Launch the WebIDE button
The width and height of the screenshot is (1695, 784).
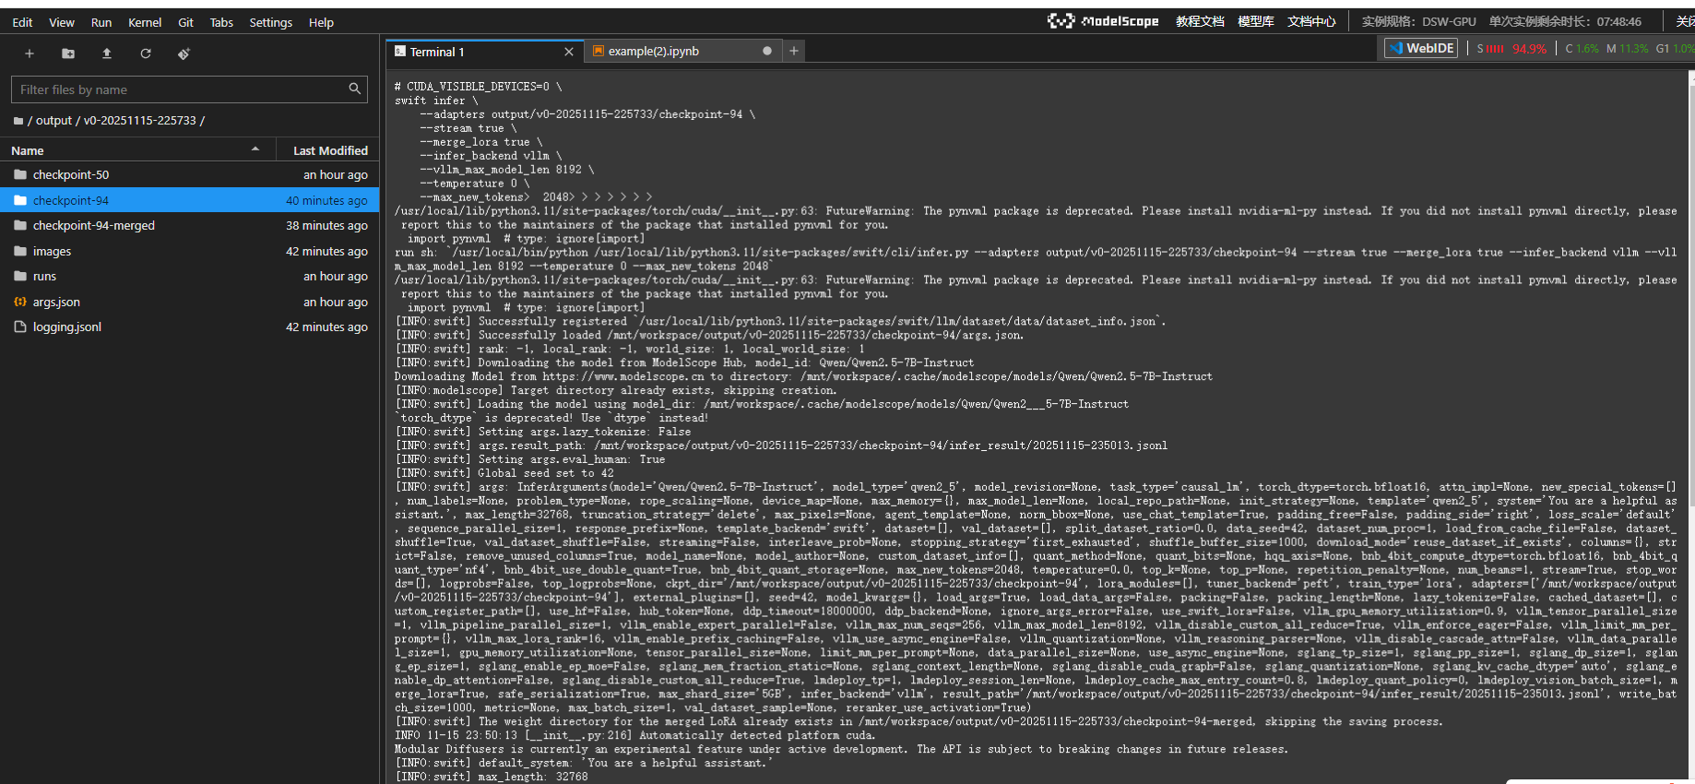click(1421, 48)
